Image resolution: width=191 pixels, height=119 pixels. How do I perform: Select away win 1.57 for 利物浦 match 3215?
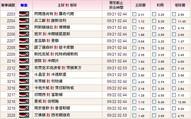pos(174,81)
